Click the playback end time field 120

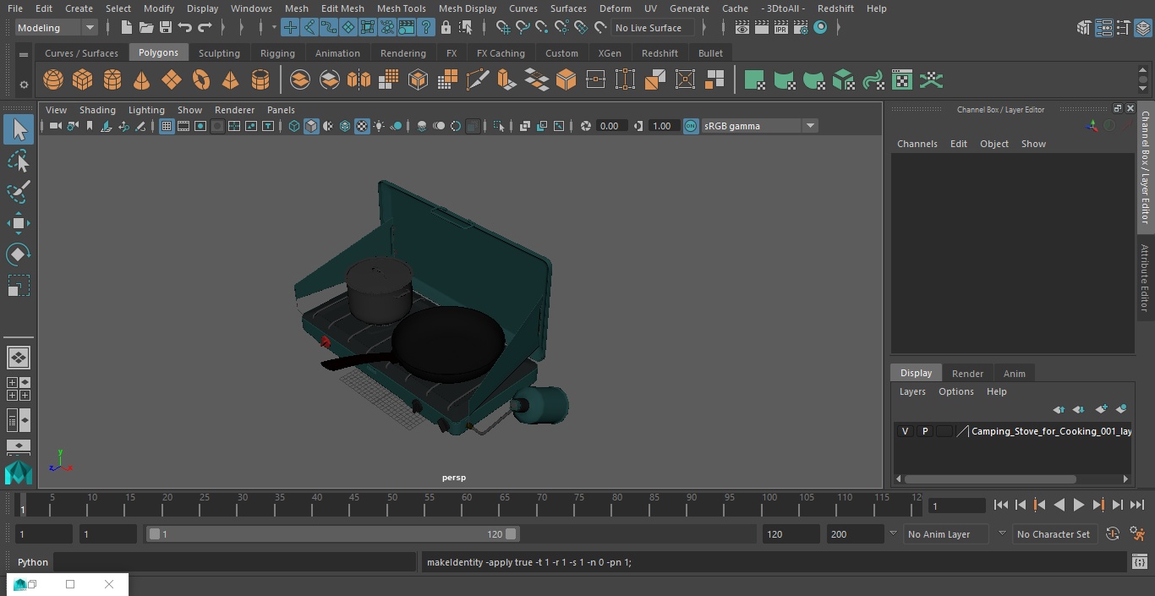(x=791, y=534)
